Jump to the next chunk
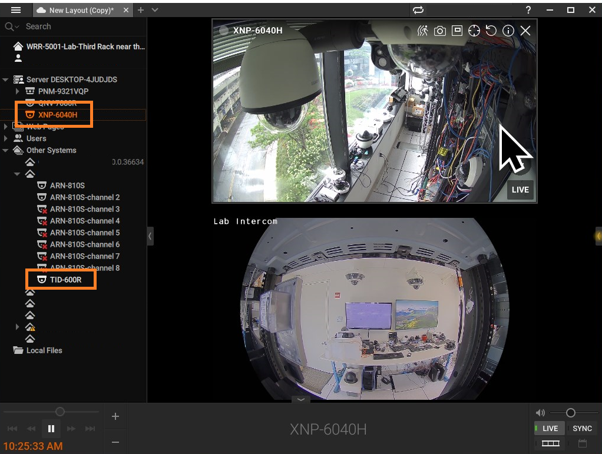The image size is (602, 454). coord(90,429)
